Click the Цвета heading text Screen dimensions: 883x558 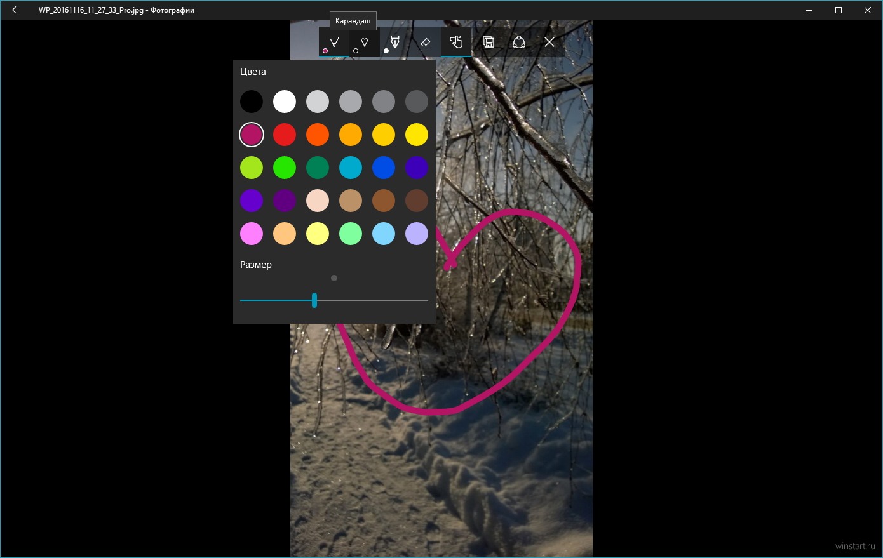click(x=253, y=72)
